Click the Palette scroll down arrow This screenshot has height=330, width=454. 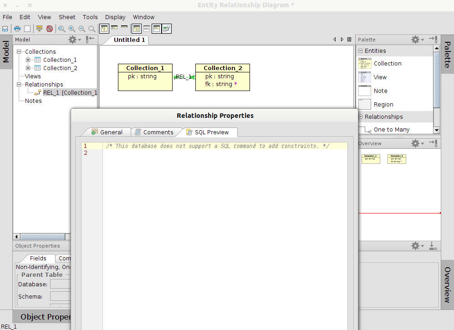pos(437,130)
